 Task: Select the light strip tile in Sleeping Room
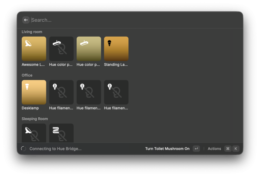[x=61, y=133]
